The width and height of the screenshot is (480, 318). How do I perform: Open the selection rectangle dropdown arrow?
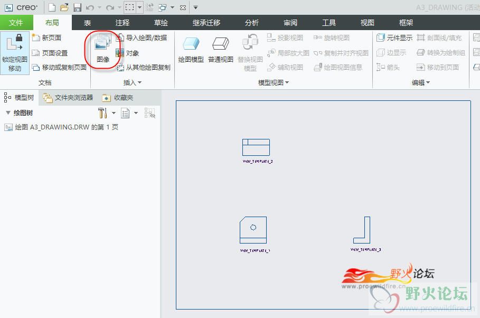click(x=139, y=7)
